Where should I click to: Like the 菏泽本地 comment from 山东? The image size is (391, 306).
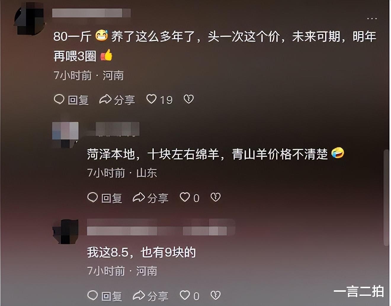pyautogui.click(x=185, y=197)
